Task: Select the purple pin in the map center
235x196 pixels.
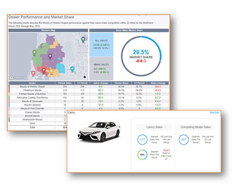Action: [50, 56]
